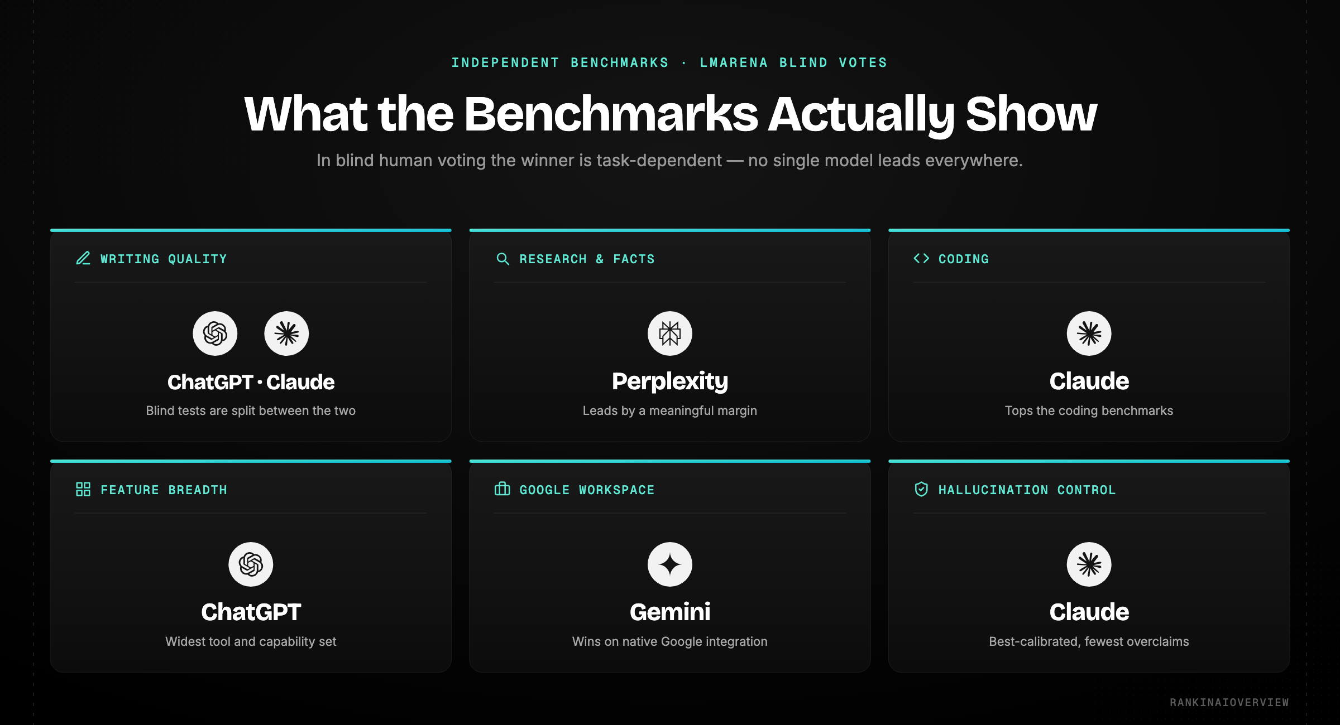
Task: Click the Perplexity logo in Research card
Action: [x=670, y=333]
